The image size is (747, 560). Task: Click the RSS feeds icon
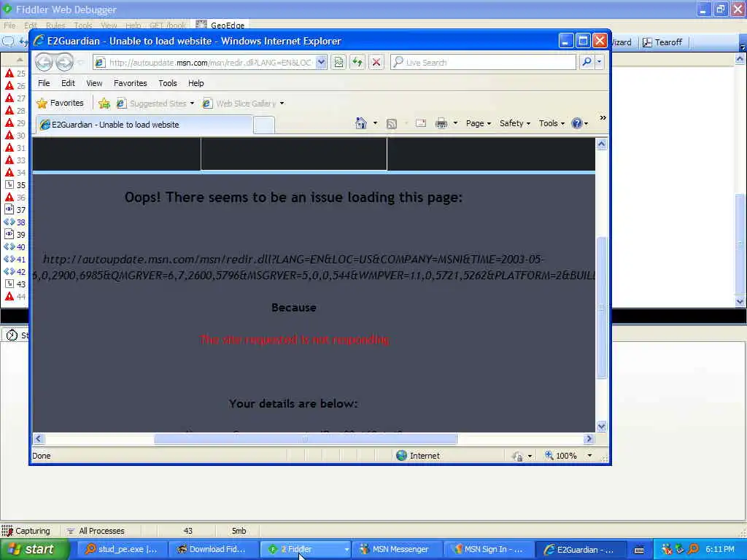coord(392,124)
